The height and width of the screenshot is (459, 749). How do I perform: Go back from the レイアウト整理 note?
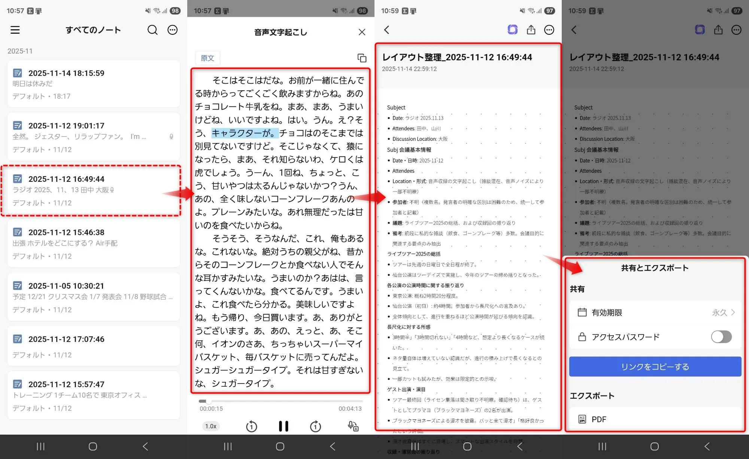(387, 30)
